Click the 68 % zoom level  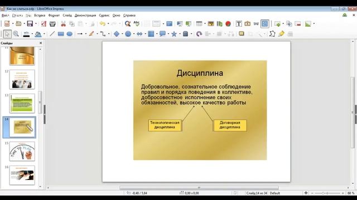[351, 193]
